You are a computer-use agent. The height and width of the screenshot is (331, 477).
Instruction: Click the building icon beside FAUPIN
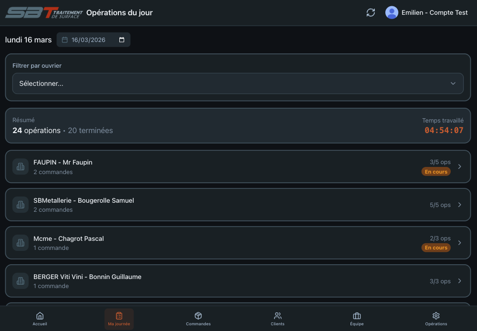21,166
